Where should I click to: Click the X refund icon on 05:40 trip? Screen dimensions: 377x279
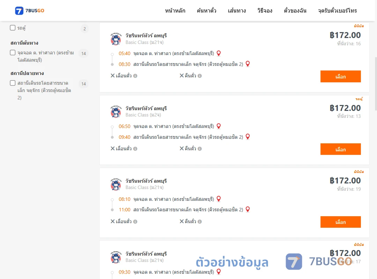[x=182, y=76]
